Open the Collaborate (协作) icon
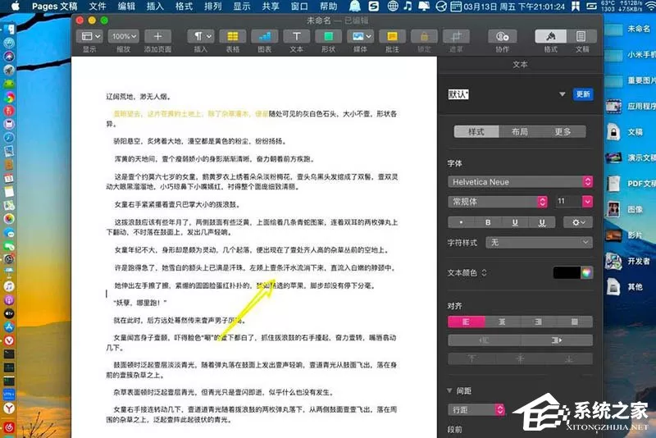Image resolution: width=656 pixels, height=438 pixels. [503, 37]
